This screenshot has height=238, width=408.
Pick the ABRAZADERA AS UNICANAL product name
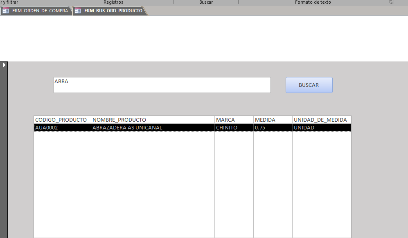(x=127, y=128)
